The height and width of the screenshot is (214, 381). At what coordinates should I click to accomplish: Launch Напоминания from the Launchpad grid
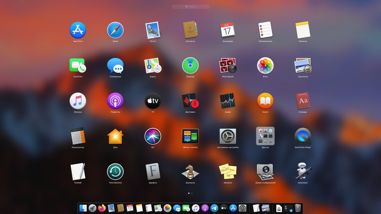coord(265,30)
